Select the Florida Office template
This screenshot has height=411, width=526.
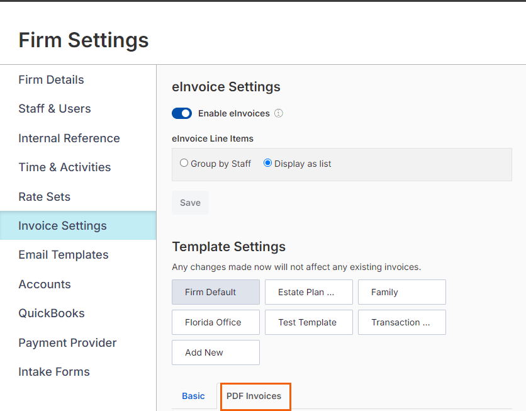[215, 322]
